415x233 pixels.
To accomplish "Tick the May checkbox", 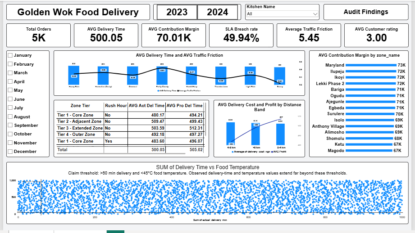I will coord(10,90).
